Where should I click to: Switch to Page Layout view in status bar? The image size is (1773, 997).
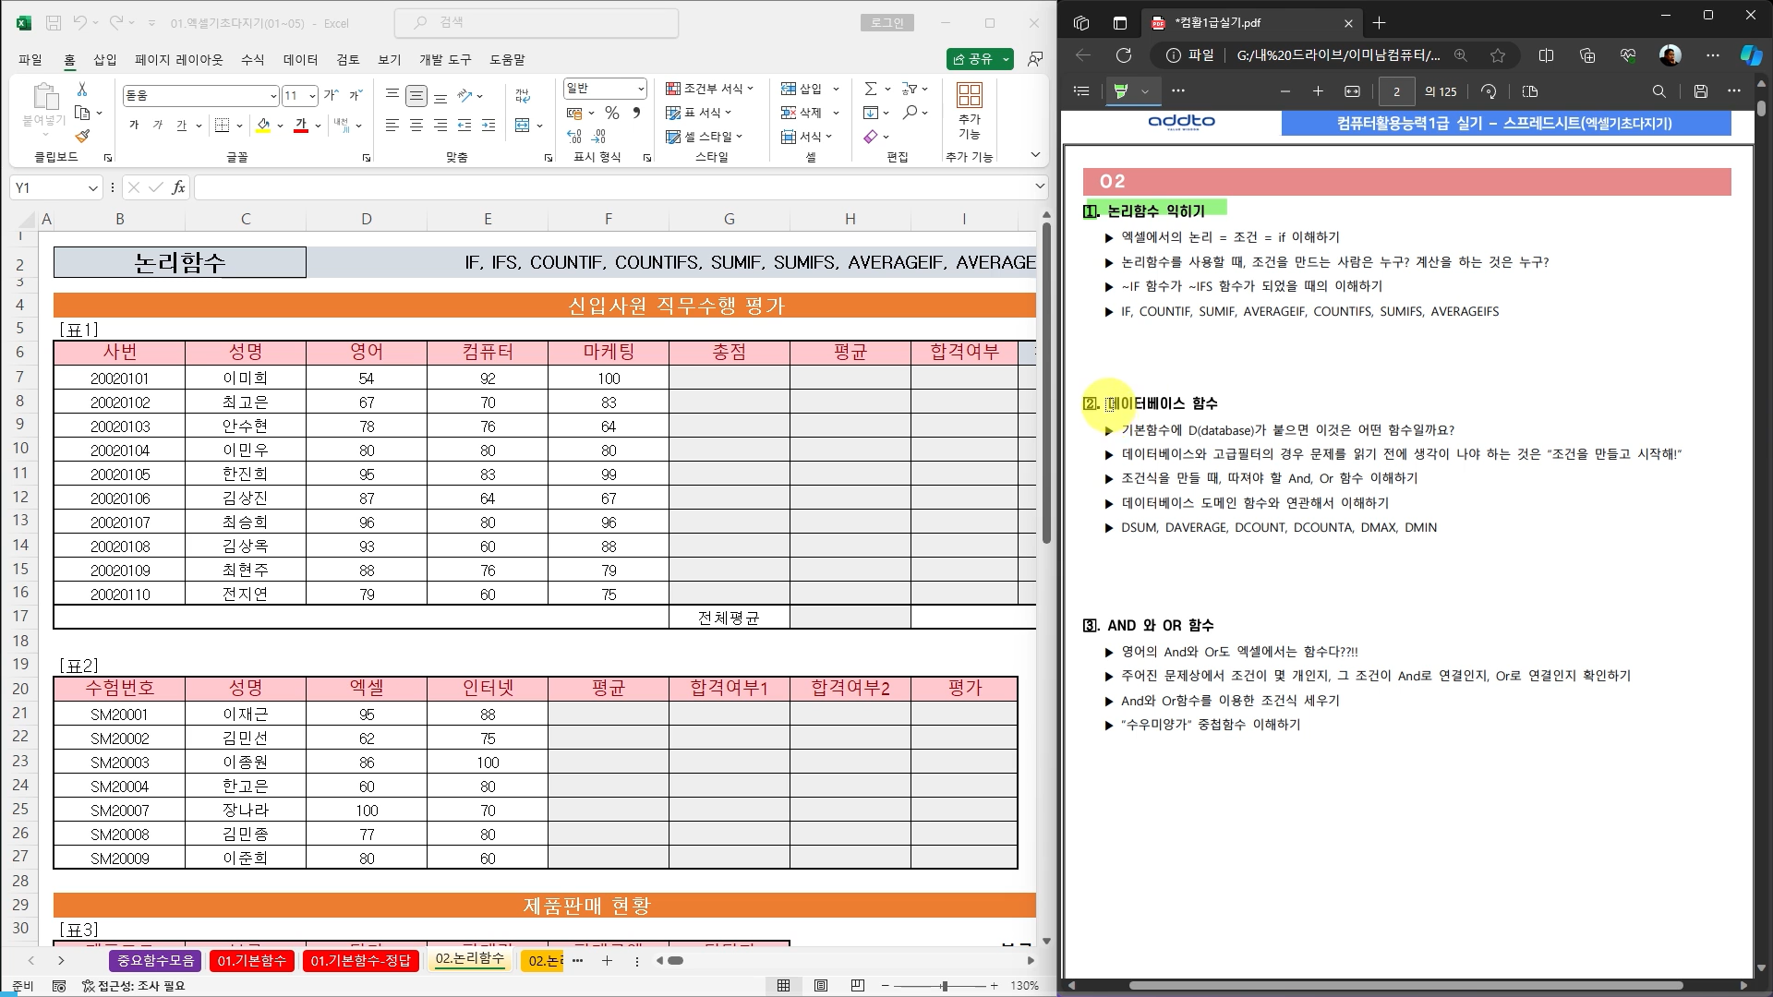821,986
